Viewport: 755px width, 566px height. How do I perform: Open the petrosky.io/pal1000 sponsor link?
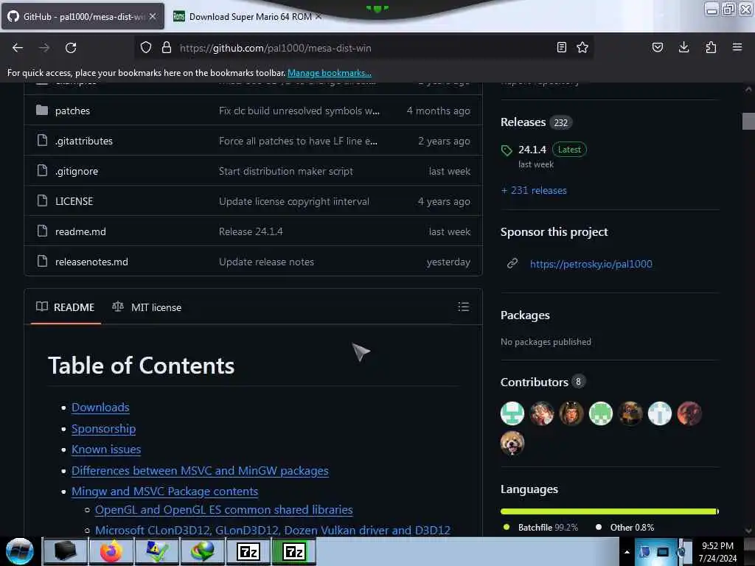[x=591, y=264]
